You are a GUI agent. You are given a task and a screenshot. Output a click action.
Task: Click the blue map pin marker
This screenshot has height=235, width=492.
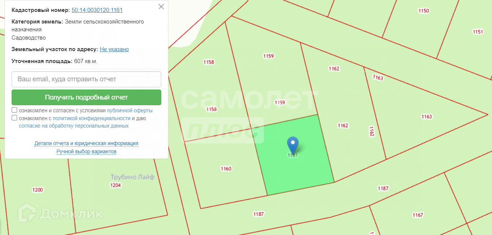tap(293, 145)
